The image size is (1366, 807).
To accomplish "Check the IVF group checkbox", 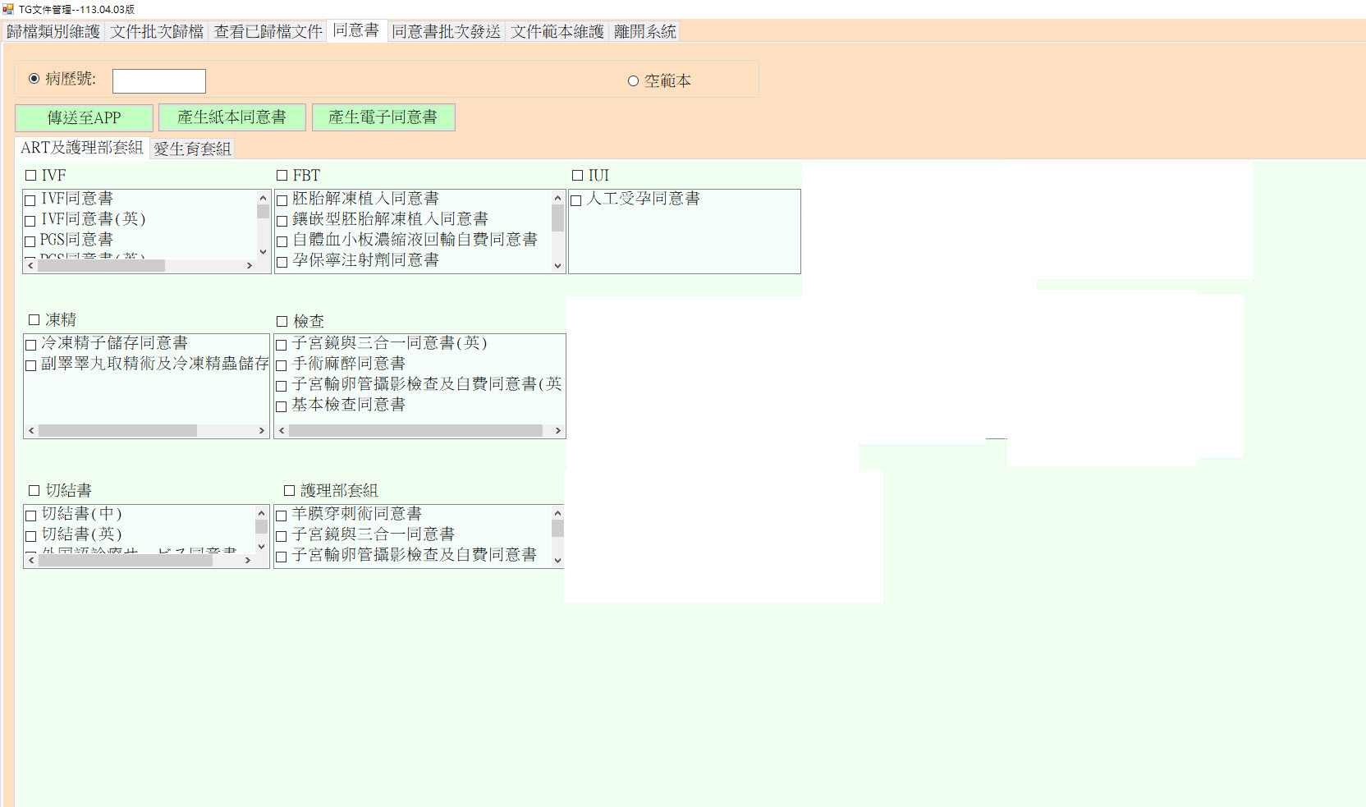I will click(x=31, y=175).
